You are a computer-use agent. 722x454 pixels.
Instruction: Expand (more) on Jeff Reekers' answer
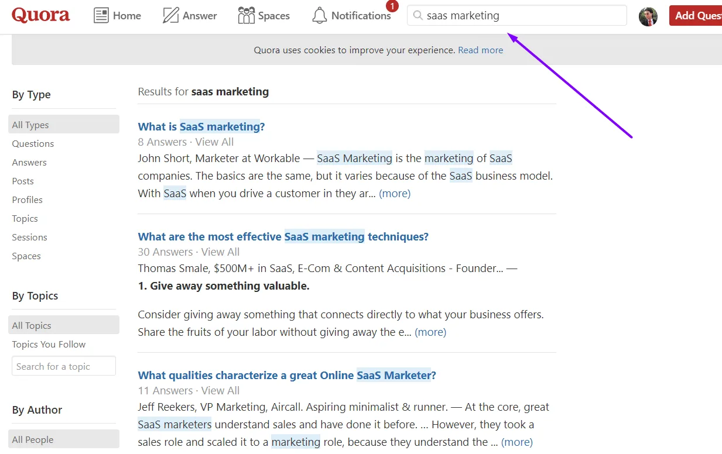click(517, 442)
